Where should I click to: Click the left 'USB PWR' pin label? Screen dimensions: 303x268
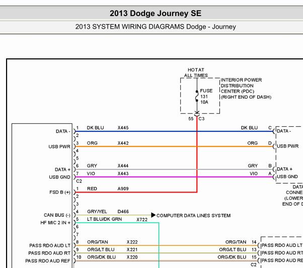point(59,147)
